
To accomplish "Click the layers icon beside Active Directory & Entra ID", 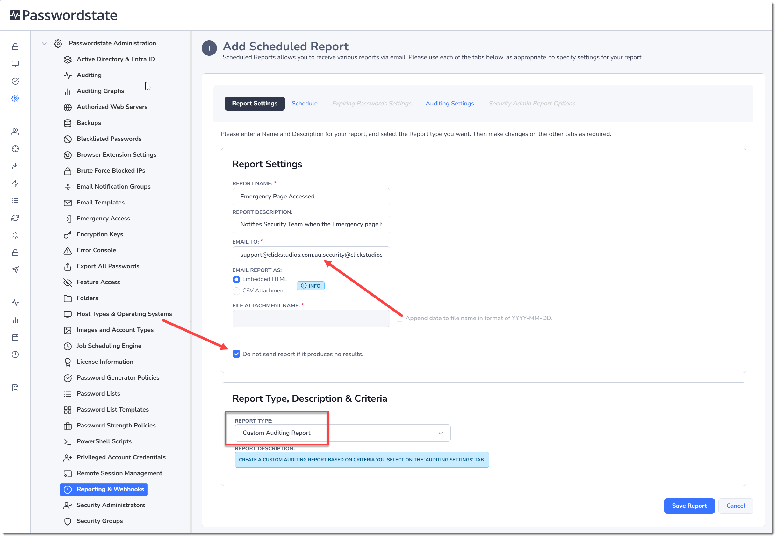I will coord(68,59).
